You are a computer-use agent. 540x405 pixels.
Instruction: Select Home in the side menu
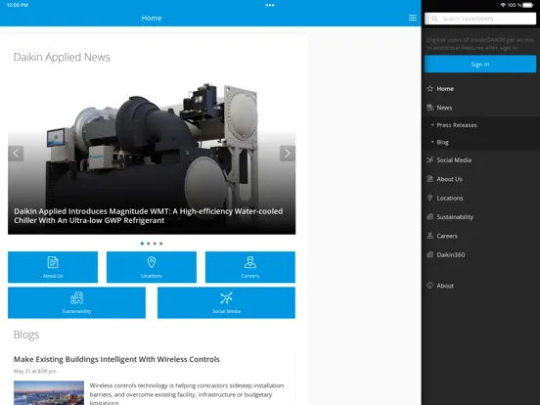point(445,88)
